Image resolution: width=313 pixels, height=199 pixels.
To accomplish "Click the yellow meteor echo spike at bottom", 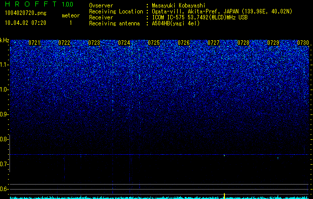I will [x=224, y=196].
